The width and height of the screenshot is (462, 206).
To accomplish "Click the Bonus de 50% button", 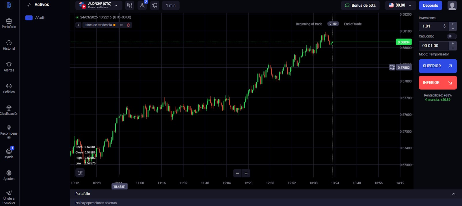I will point(360,5).
